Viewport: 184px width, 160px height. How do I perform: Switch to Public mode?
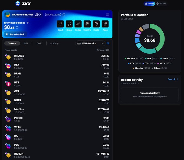point(149,4)
